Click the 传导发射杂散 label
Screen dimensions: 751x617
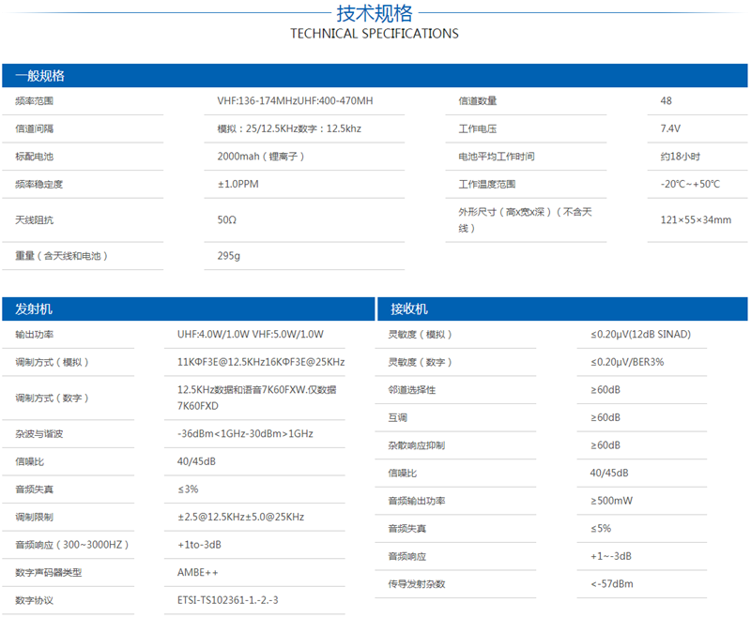(417, 584)
